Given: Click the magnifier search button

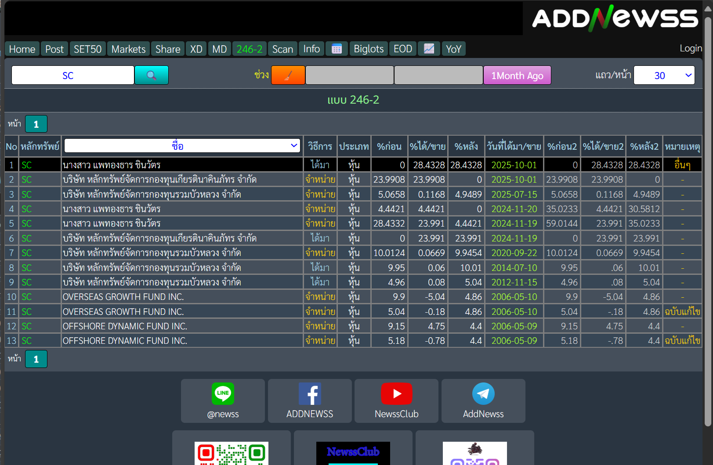Looking at the screenshot, I should pyautogui.click(x=151, y=75).
